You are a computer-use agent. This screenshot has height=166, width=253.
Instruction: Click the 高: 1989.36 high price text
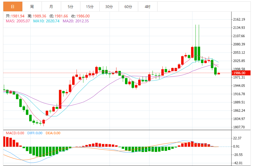tap(37, 16)
